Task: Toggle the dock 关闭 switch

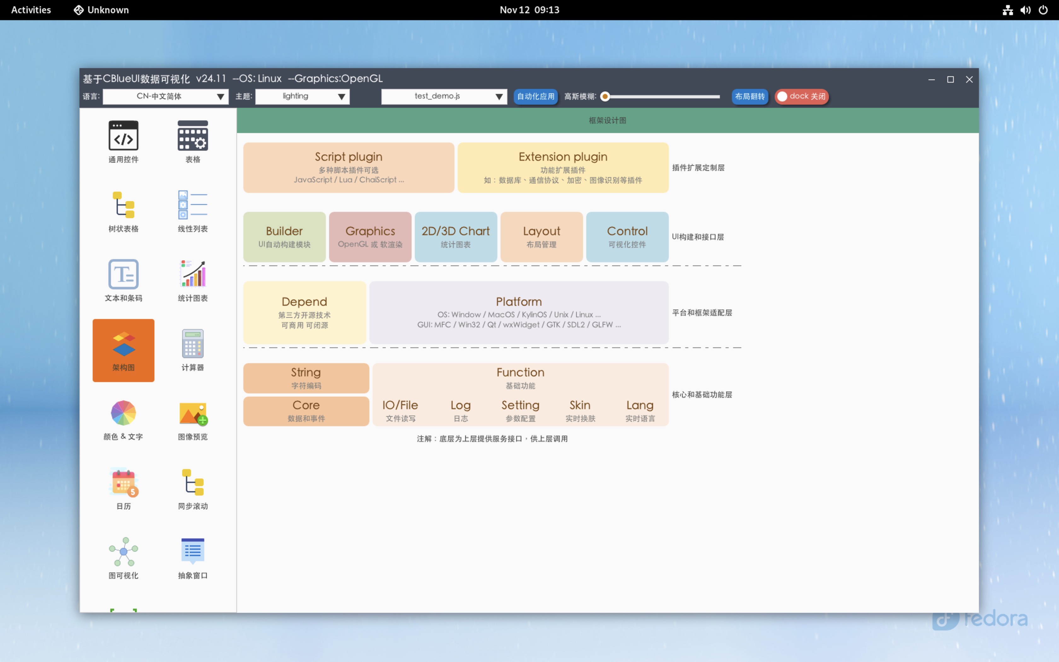Action: tap(801, 96)
